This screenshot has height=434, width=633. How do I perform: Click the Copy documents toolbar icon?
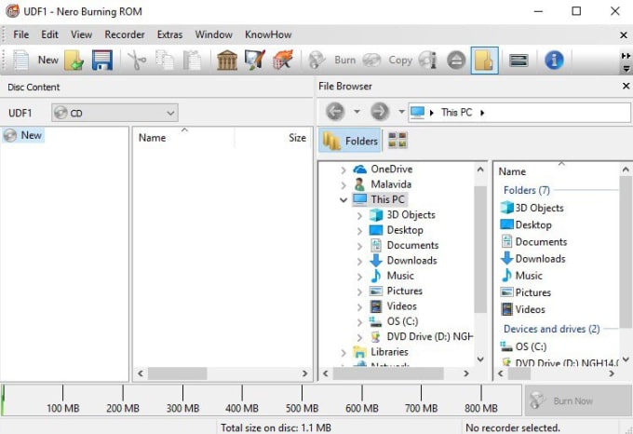pos(165,61)
